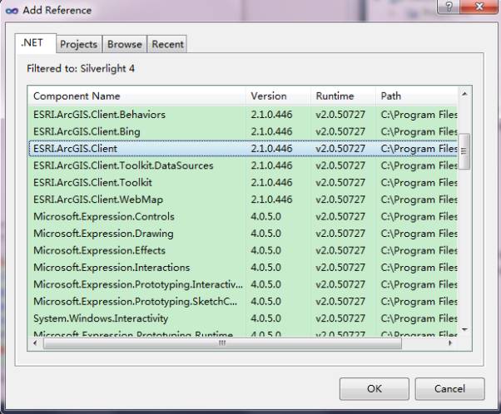The width and height of the screenshot is (501, 414).
Task: Click version 2.1.0.446 of ESRI.ArcGIS.Client.Bing
Action: (x=271, y=131)
